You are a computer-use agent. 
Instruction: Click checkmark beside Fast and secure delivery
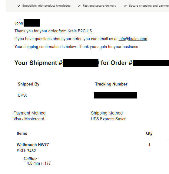[79, 6]
